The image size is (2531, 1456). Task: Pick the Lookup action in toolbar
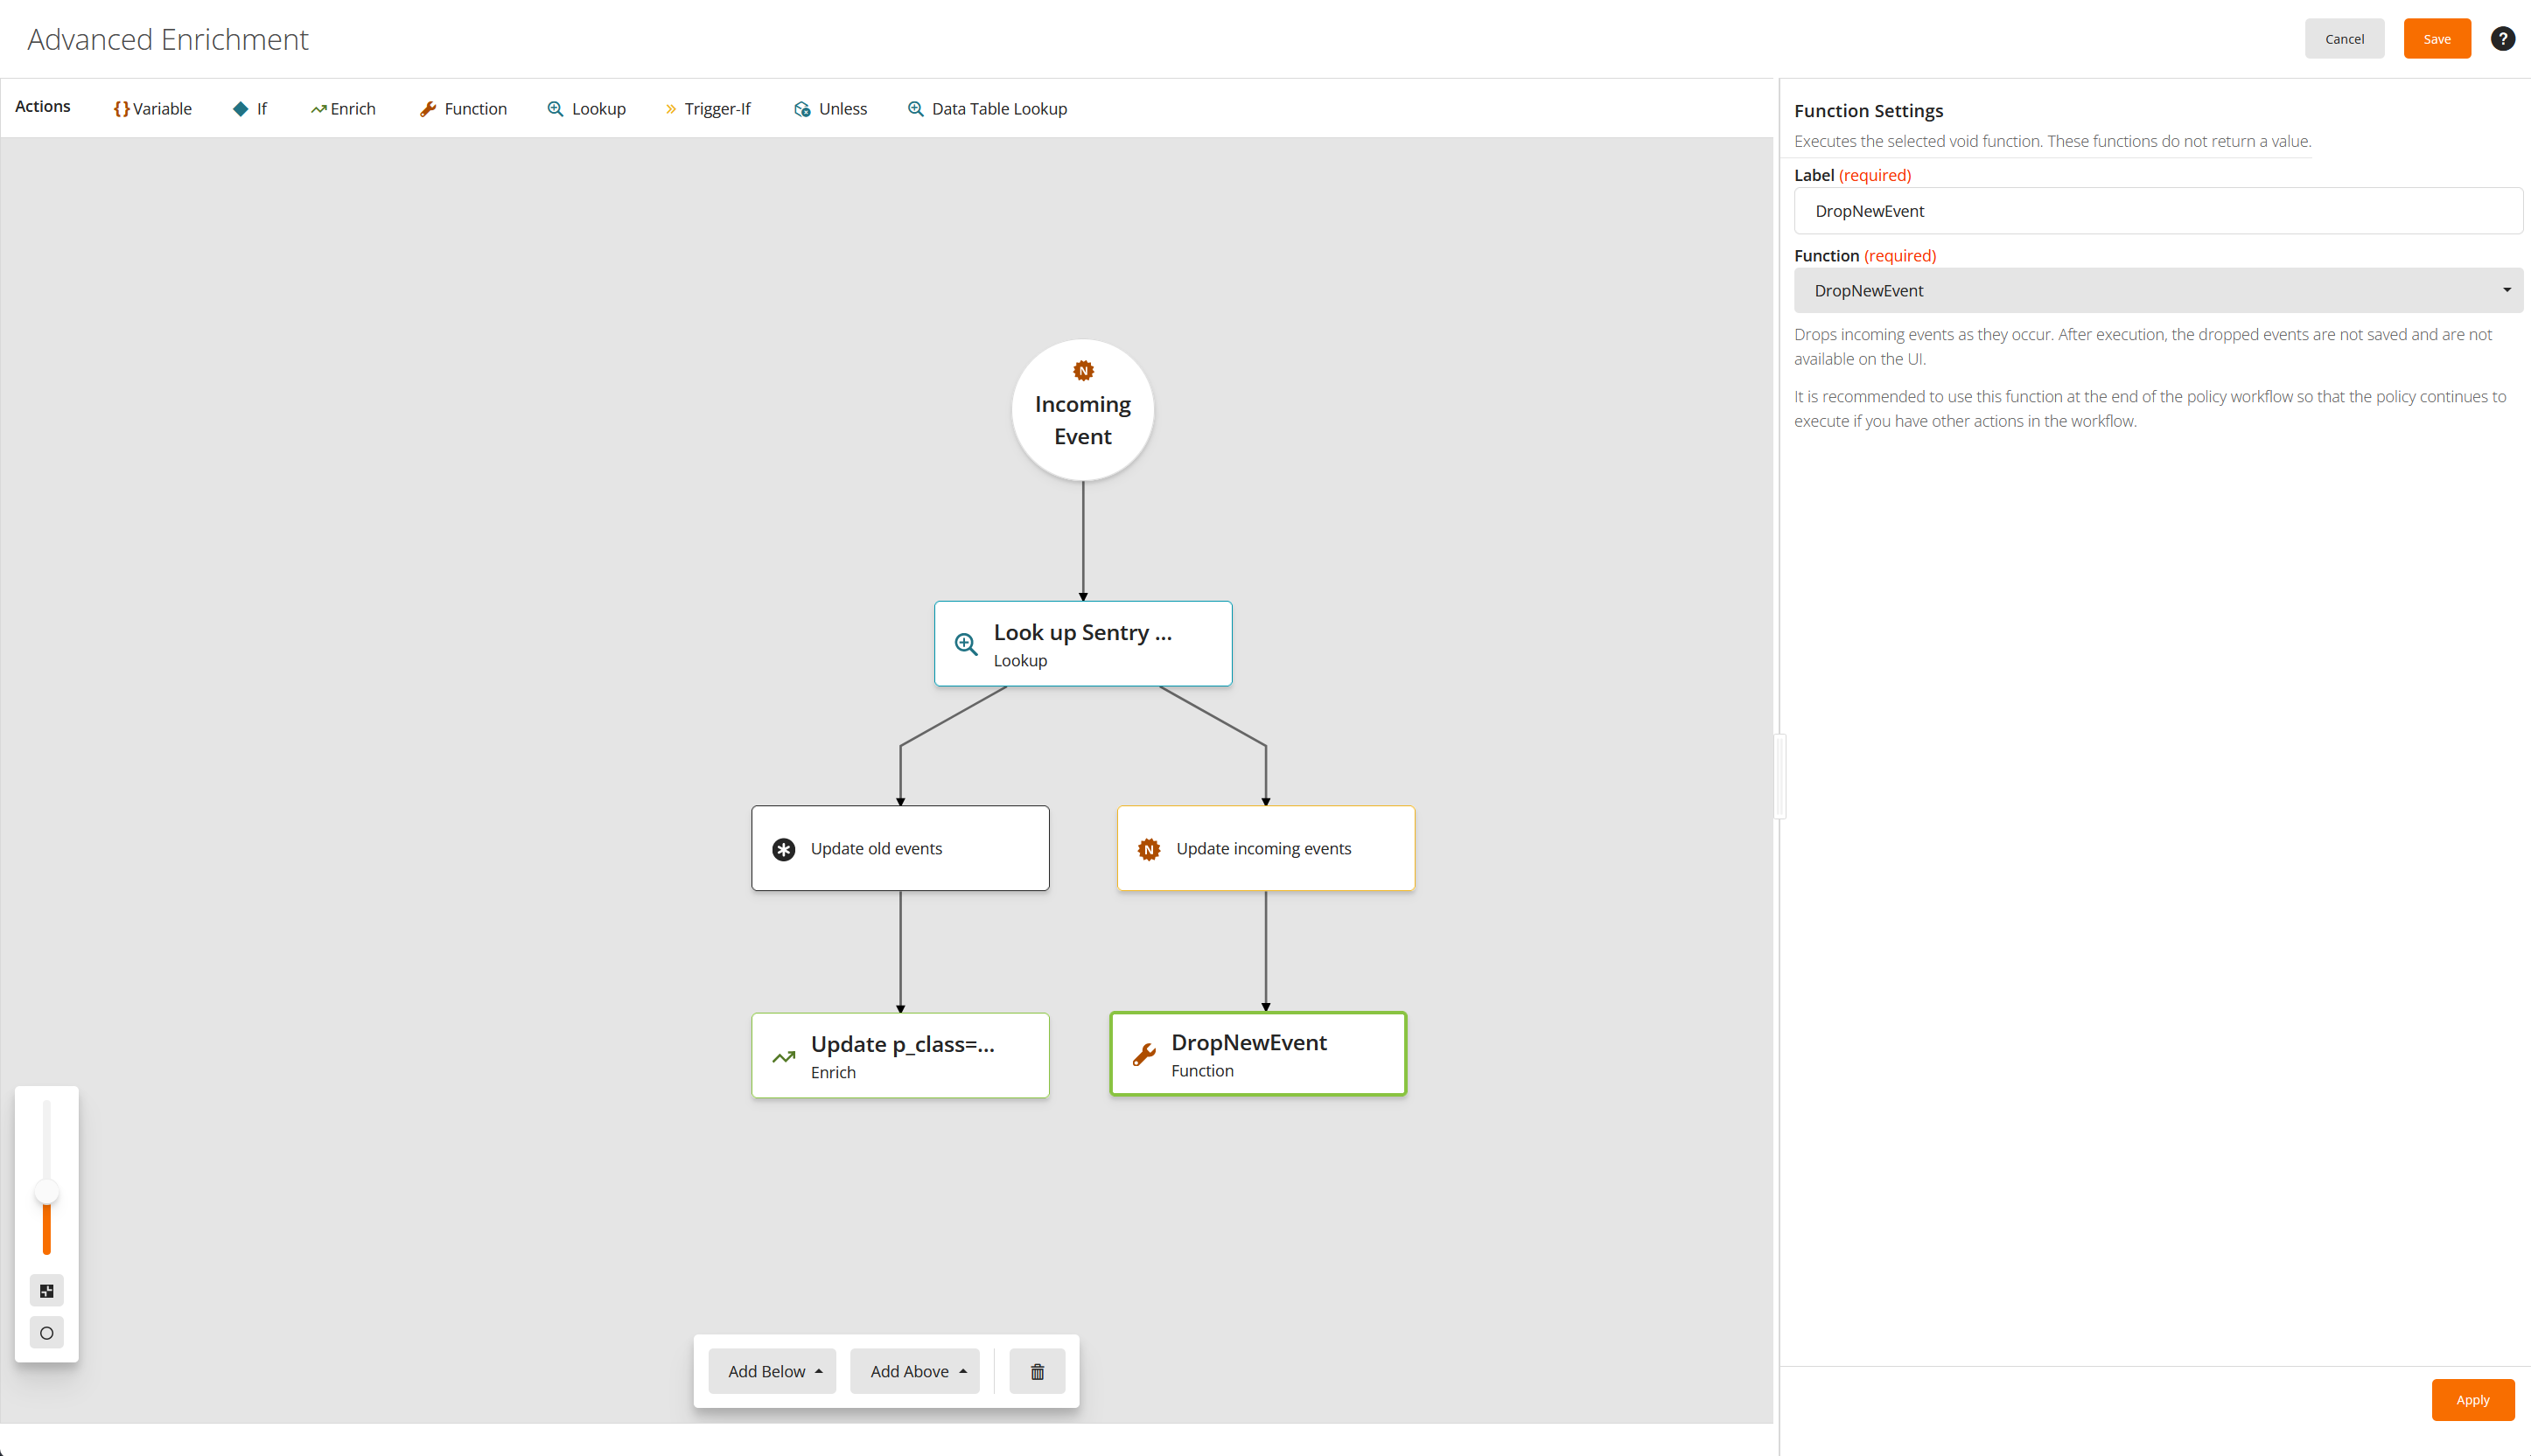pyautogui.click(x=586, y=109)
